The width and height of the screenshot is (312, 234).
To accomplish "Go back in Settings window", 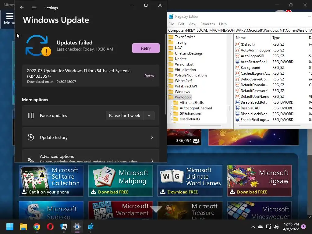I will pyautogui.click(x=22, y=8).
